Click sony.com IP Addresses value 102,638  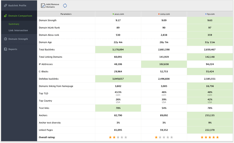[164, 64]
